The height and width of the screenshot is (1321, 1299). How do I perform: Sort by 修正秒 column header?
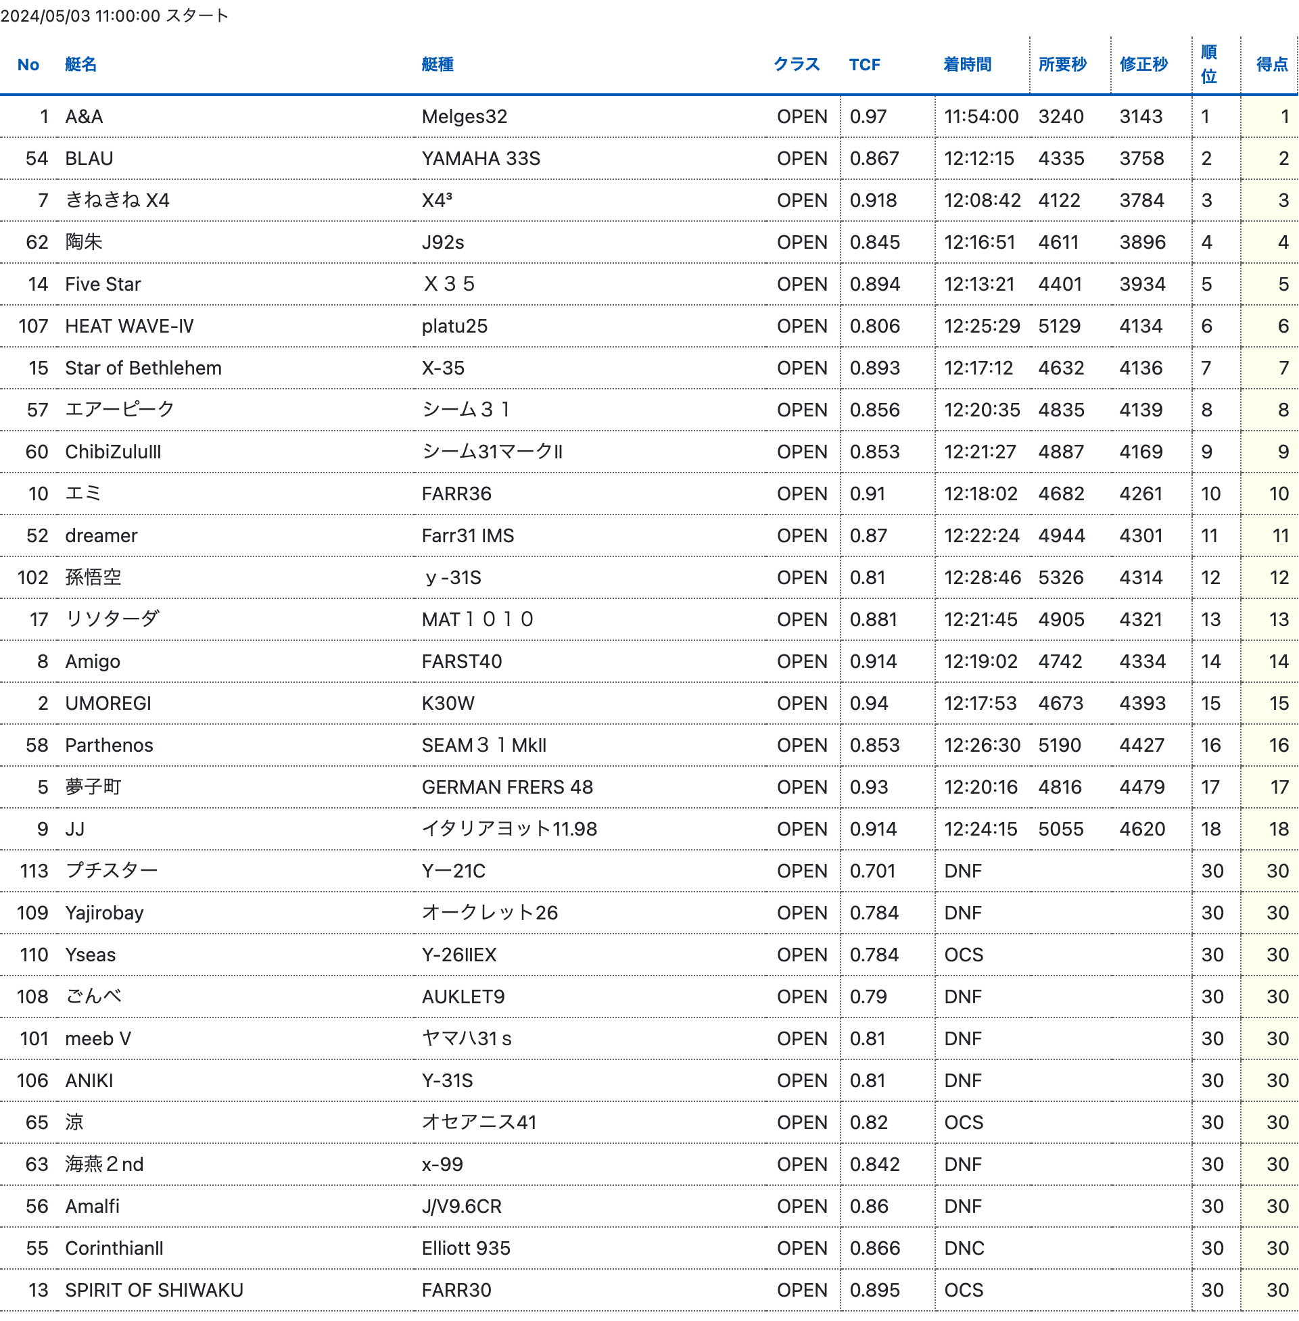pyautogui.click(x=1143, y=65)
